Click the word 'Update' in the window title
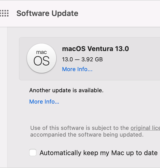 click(x=65, y=13)
